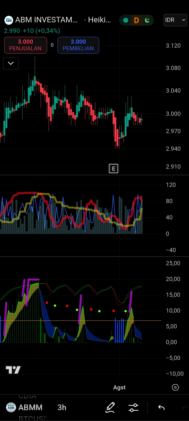Open the drawing tools pencil icon

click(x=110, y=408)
